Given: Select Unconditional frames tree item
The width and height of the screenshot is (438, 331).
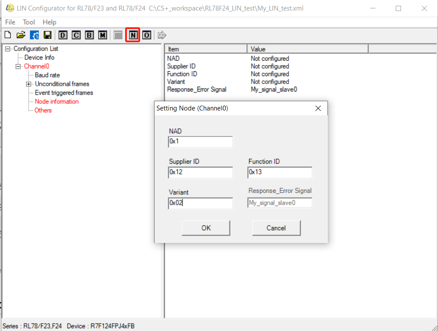Looking at the screenshot, I should [62, 84].
